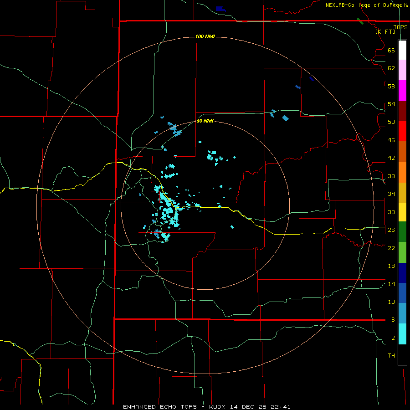Click the 30 legend scale value
Screen dimensions: 410x410
pyautogui.click(x=391, y=212)
